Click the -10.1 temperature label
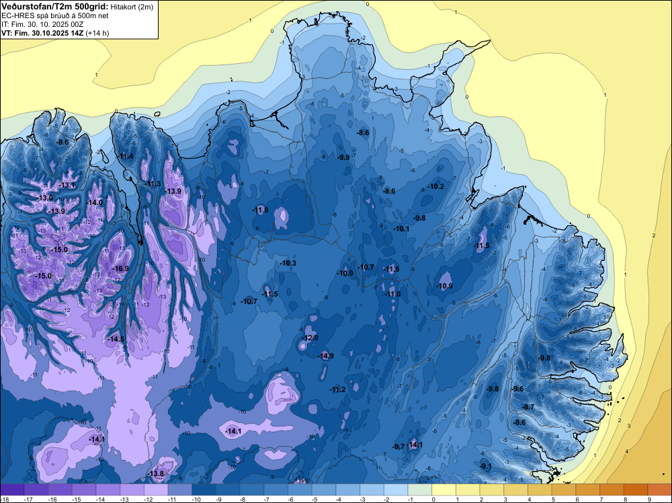The height and width of the screenshot is (503, 672). (401, 229)
